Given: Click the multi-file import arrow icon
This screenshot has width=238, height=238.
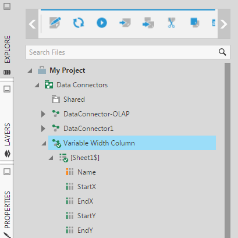Looking at the screenshot, I should [148, 23].
